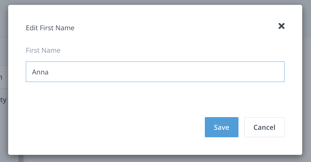Focus the First Name input field
Image resolution: width=311 pixels, height=162 pixels.
(x=155, y=72)
